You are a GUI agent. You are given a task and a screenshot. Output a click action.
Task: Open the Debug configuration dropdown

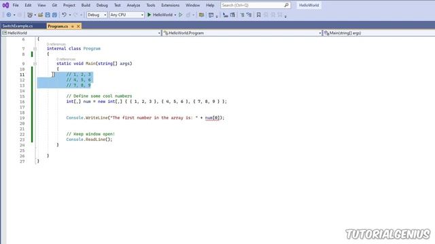click(x=97, y=15)
